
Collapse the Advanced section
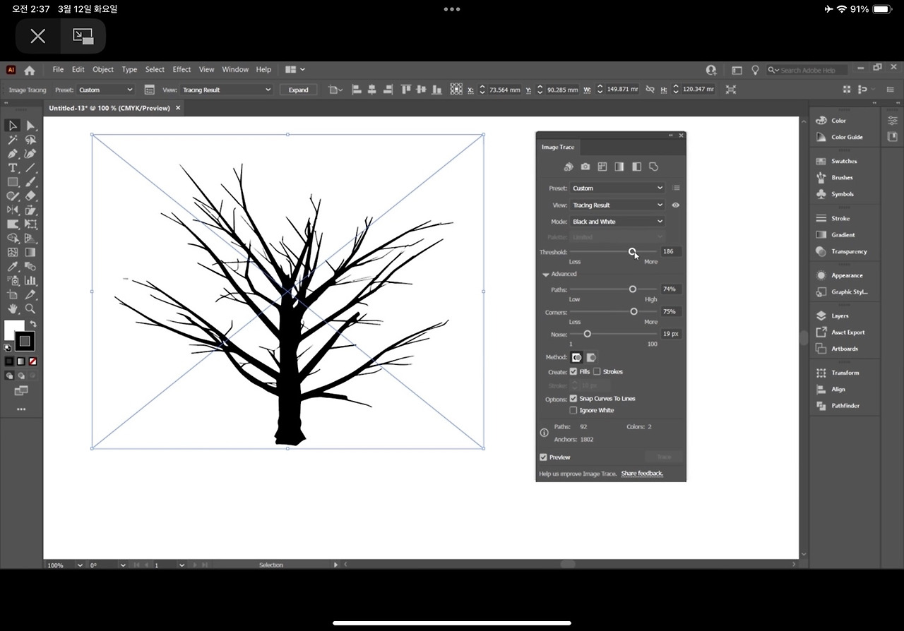[546, 275]
